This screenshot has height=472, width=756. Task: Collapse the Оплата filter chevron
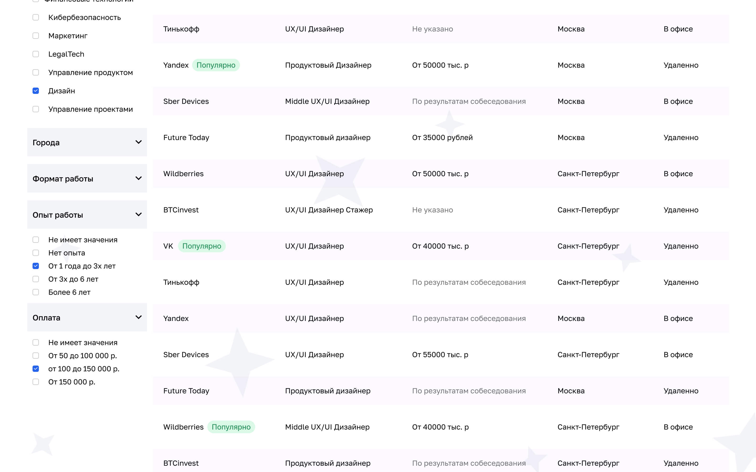pos(138,318)
